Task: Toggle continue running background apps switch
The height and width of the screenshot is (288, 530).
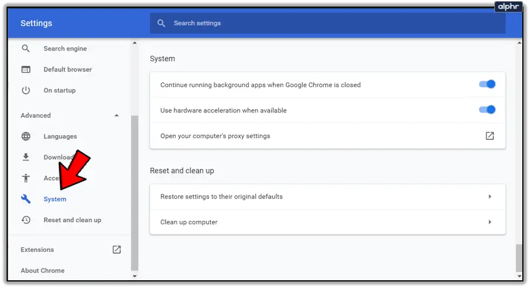Action: tap(487, 85)
